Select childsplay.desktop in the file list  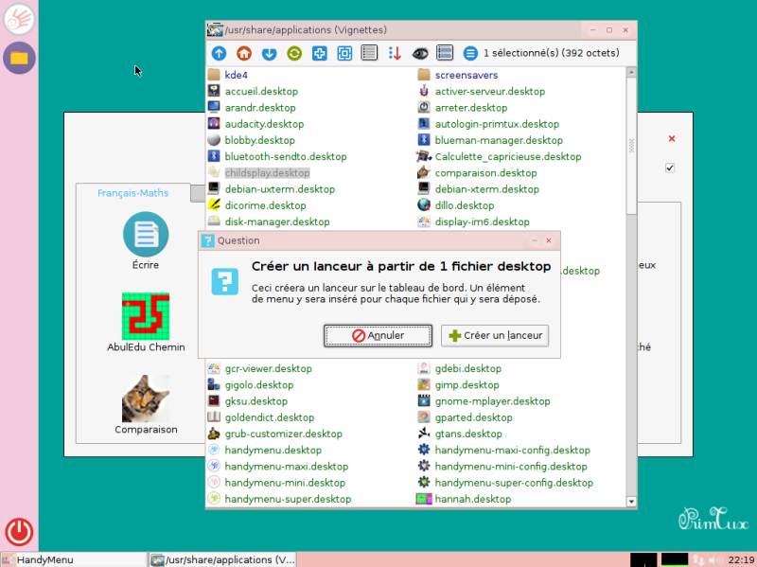pos(267,173)
